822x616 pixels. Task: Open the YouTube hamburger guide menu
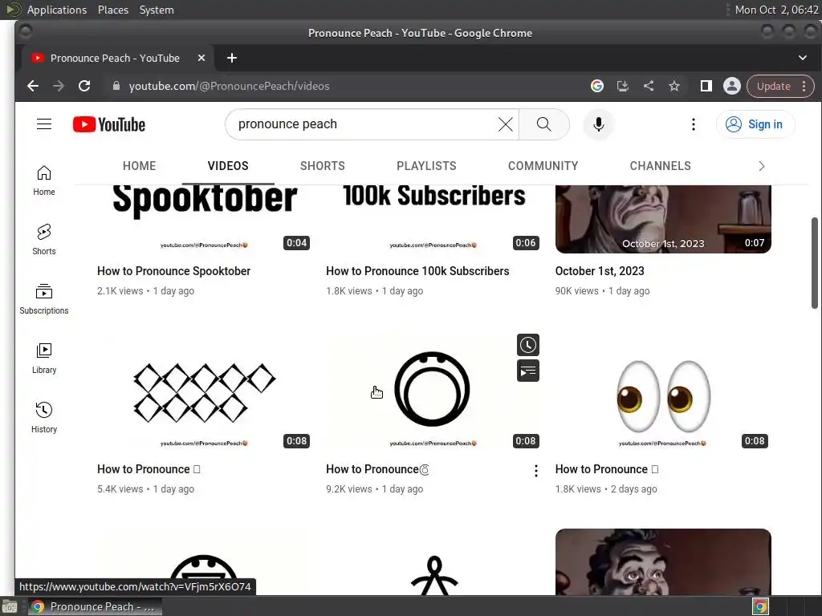click(44, 124)
